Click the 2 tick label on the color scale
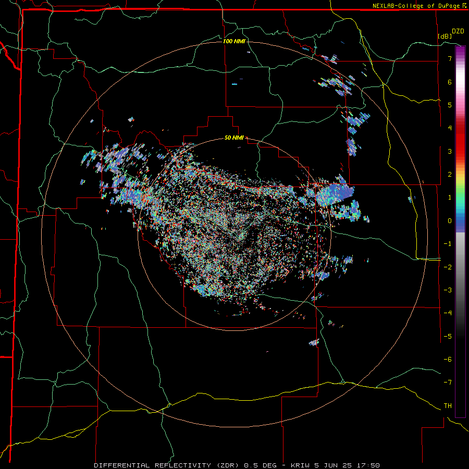Viewport: 469px width, 469px height. (x=450, y=175)
